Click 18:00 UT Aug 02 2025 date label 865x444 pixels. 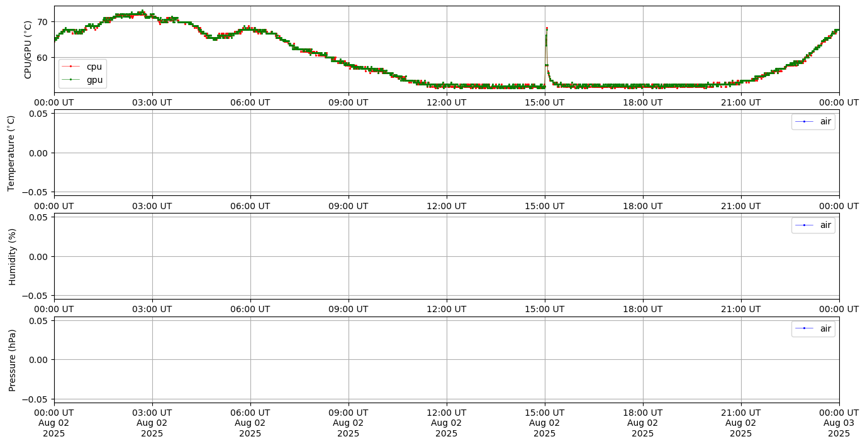click(643, 423)
